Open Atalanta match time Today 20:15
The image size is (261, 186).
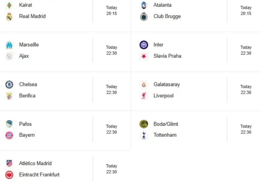point(246,11)
